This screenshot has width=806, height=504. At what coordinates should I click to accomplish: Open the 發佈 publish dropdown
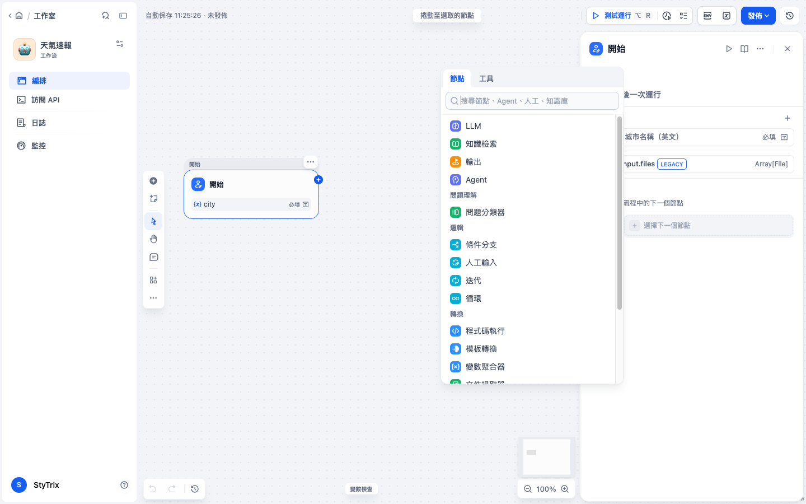click(758, 16)
